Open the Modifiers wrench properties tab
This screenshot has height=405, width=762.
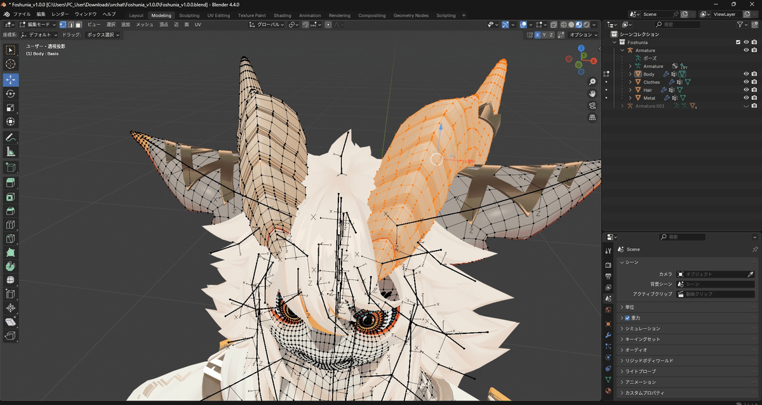pyautogui.click(x=608, y=335)
